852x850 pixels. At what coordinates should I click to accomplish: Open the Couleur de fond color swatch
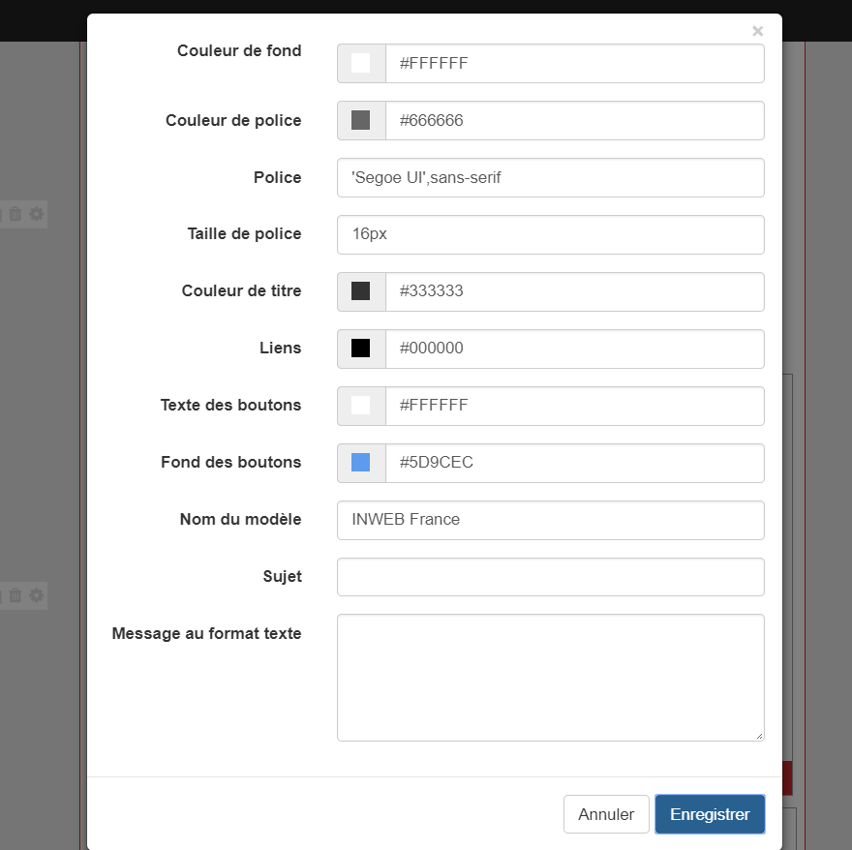pos(361,63)
